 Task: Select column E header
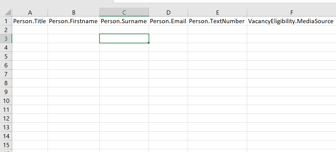tap(217, 12)
